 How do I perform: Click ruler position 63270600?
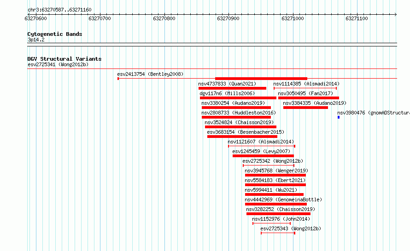tap(35, 18)
